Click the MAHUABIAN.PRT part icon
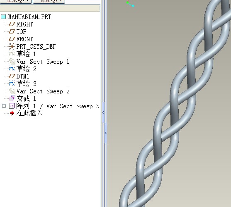Image resolution: width=231 pixels, height=207 pixels. pyautogui.click(x=4, y=17)
